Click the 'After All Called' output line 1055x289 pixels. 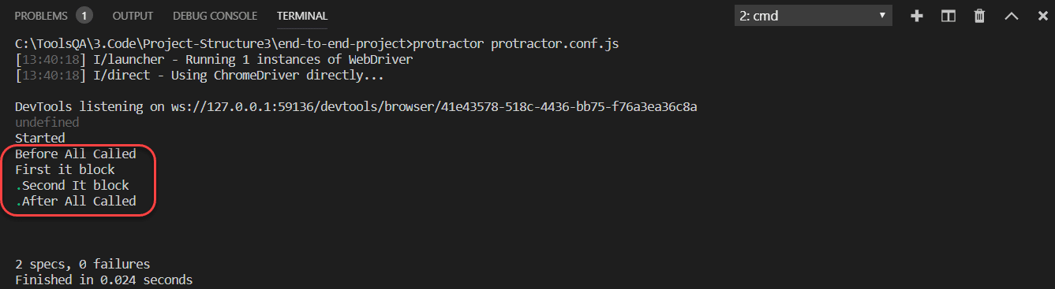coord(79,201)
